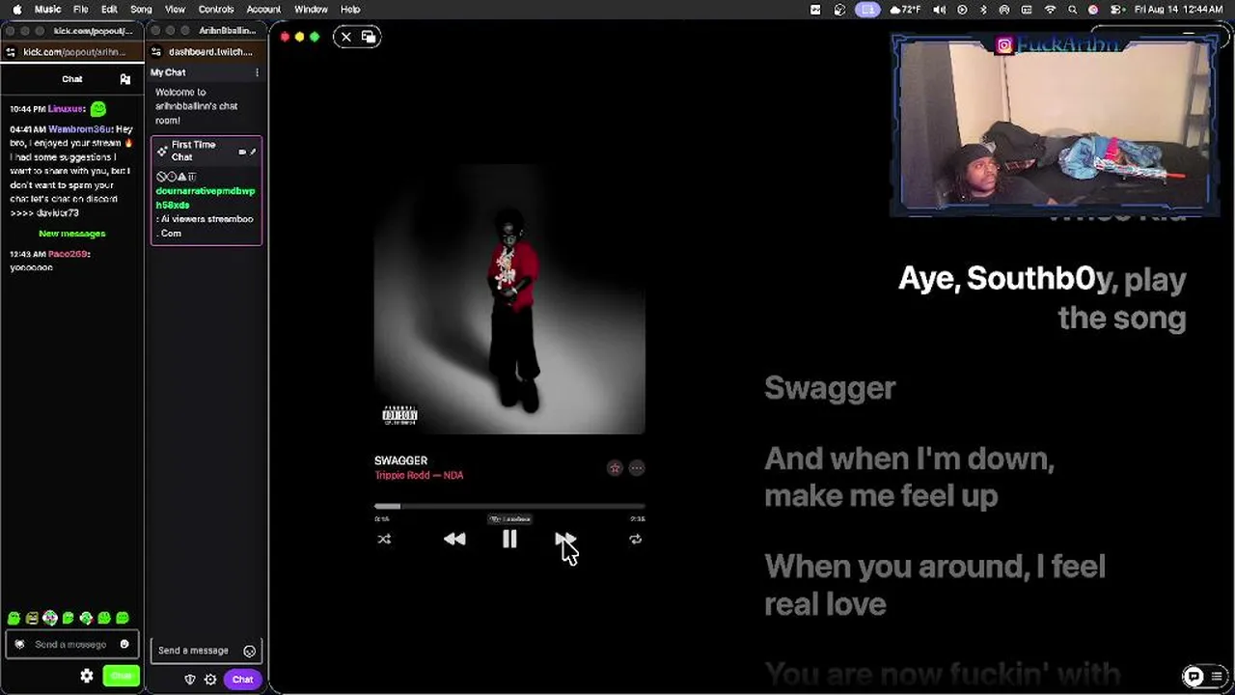Viewport: 1235px width, 695px height.
Task: Open the emote picker in the Kick message box
Action: [x=124, y=645]
